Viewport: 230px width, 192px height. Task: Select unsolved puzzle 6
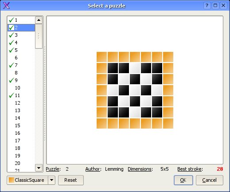[21, 58]
